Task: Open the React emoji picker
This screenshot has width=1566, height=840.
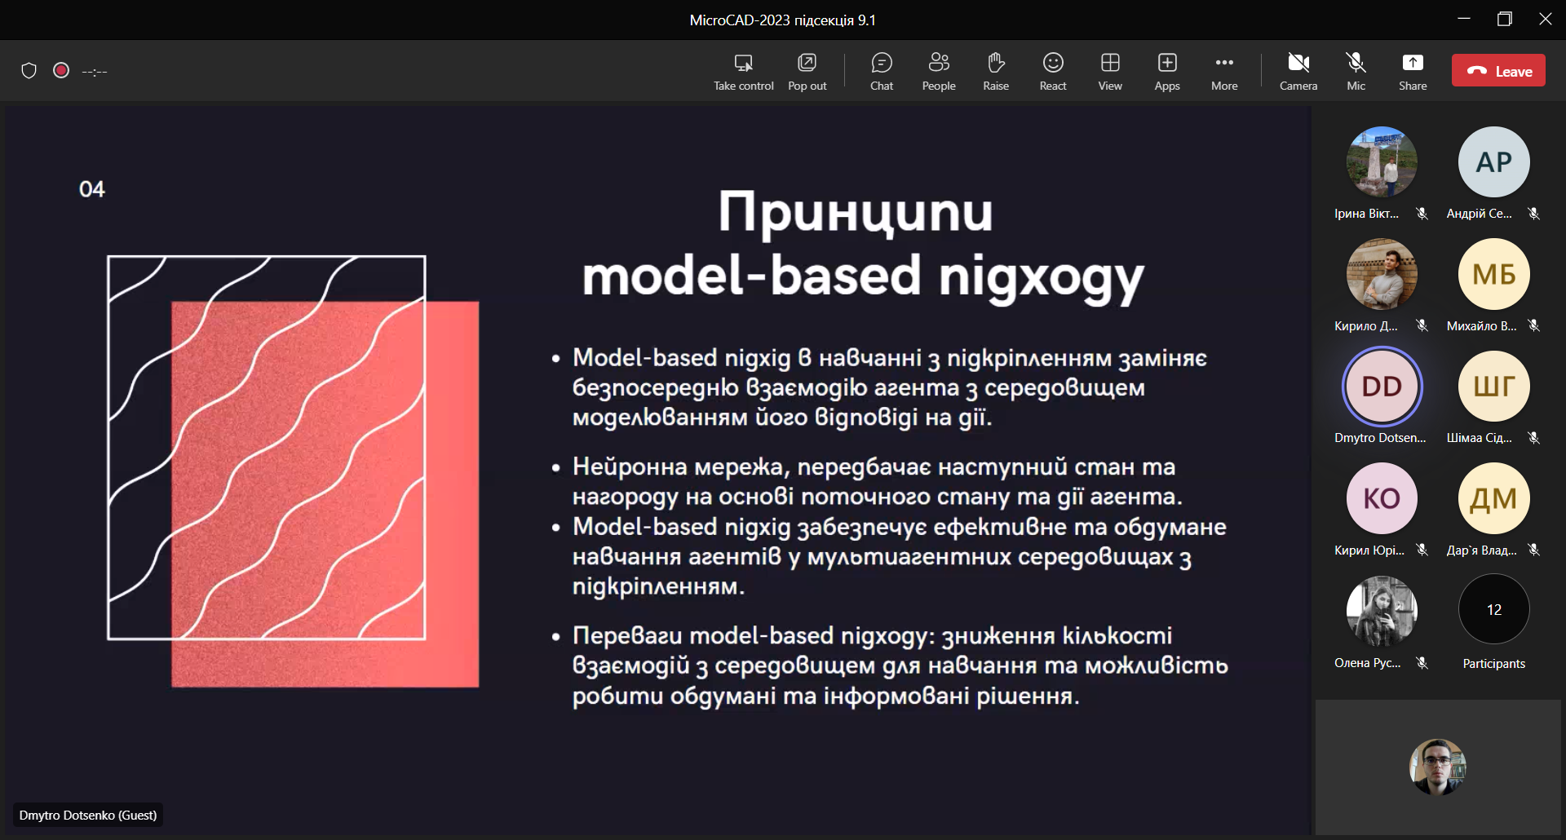Action: click(1052, 64)
